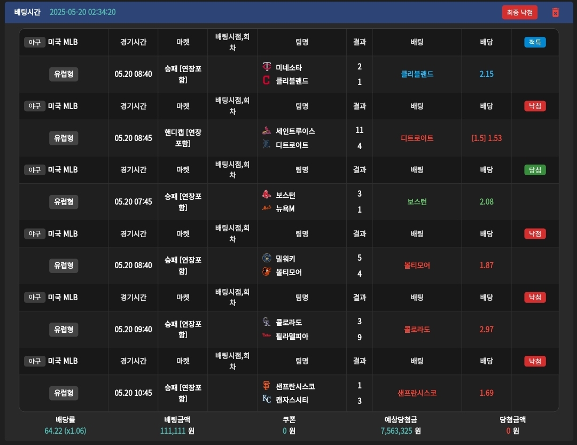Click the Milwaukee Brewers team logo
The image size is (577, 445).
click(x=267, y=259)
